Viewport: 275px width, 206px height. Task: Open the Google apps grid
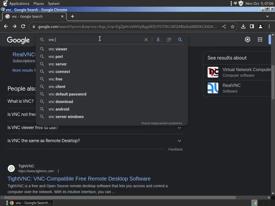click(x=260, y=40)
